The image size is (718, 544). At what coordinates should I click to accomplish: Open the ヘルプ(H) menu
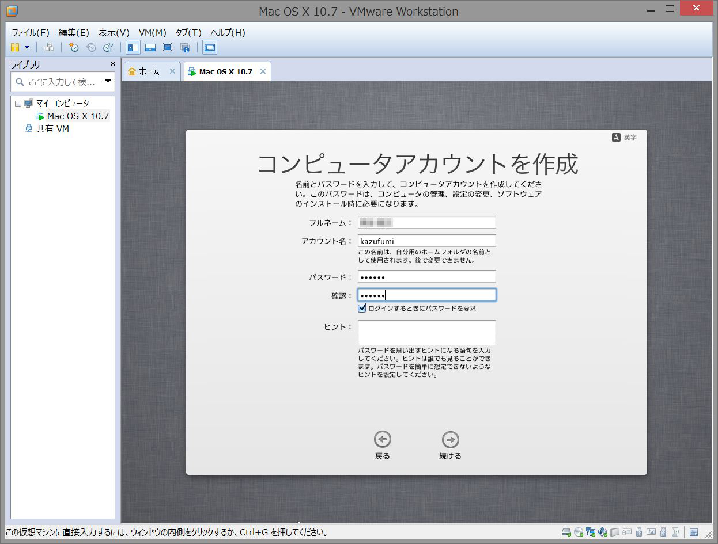pyautogui.click(x=228, y=32)
